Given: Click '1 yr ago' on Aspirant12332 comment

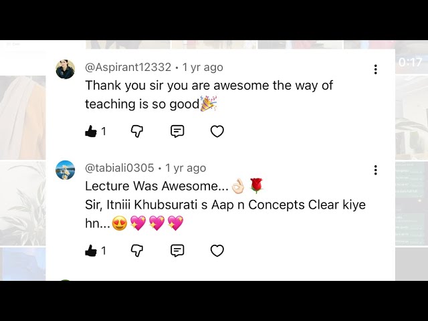Looking at the screenshot, I should pyautogui.click(x=203, y=67).
